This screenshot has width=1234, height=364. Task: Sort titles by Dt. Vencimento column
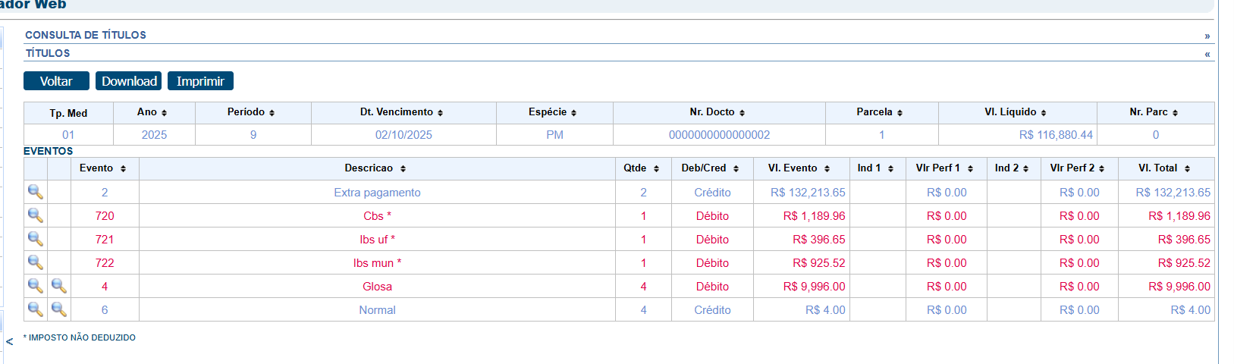440,113
